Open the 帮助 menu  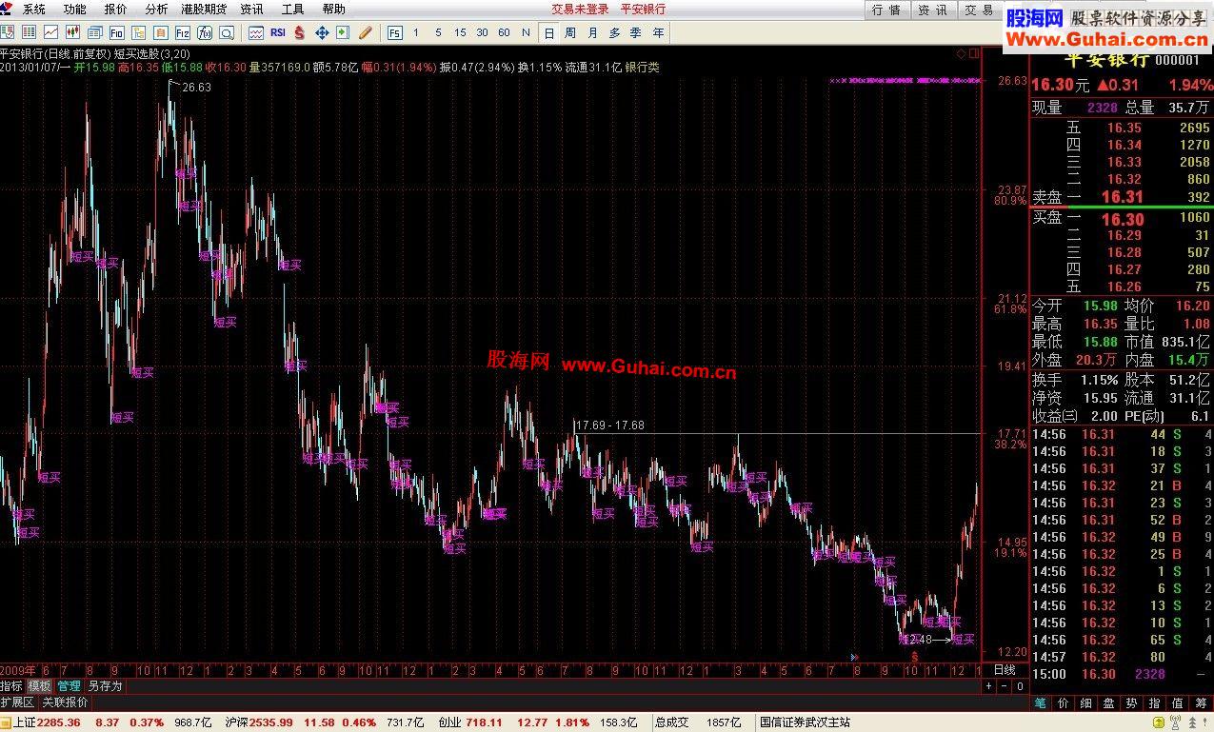[333, 9]
